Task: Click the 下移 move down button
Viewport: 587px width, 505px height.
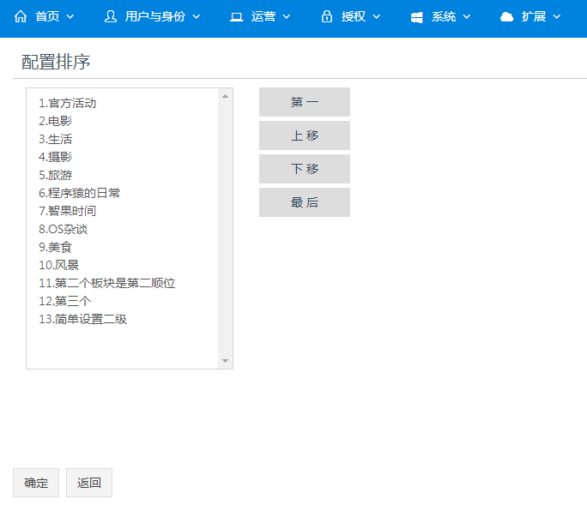Action: [305, 169]
